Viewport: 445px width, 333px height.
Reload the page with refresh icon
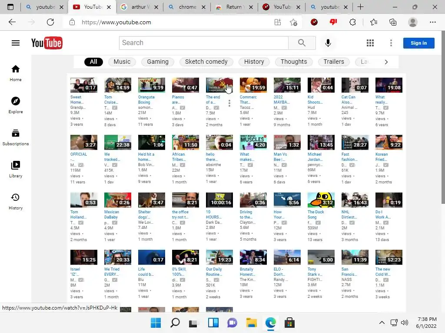[50, 22]
